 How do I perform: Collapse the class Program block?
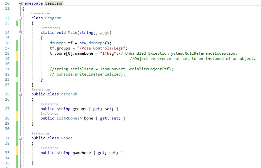pyautogui.click(x=20, y=18)
